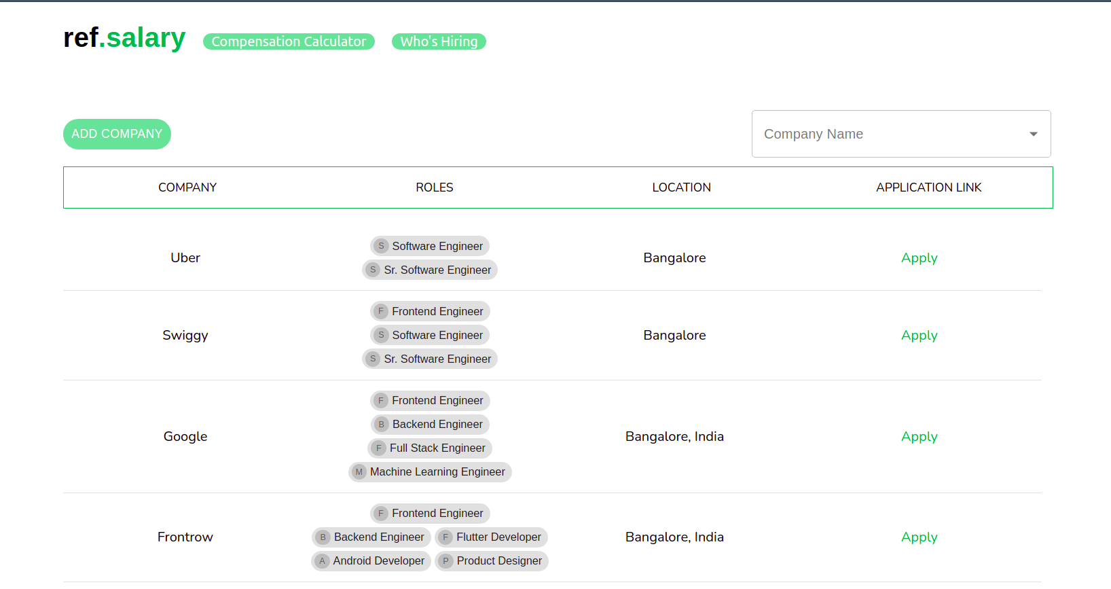1111x589 pixels.
Task: Click the APPLICATION LINK column header
Action: click(x=929, y=188)
